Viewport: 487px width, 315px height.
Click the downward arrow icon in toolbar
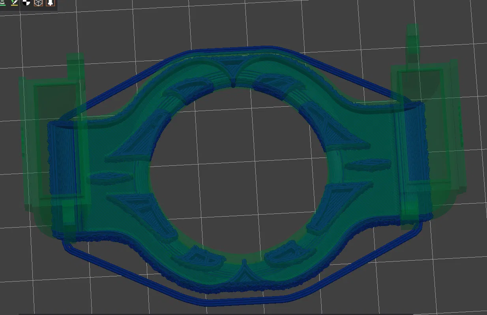(50, 2)
